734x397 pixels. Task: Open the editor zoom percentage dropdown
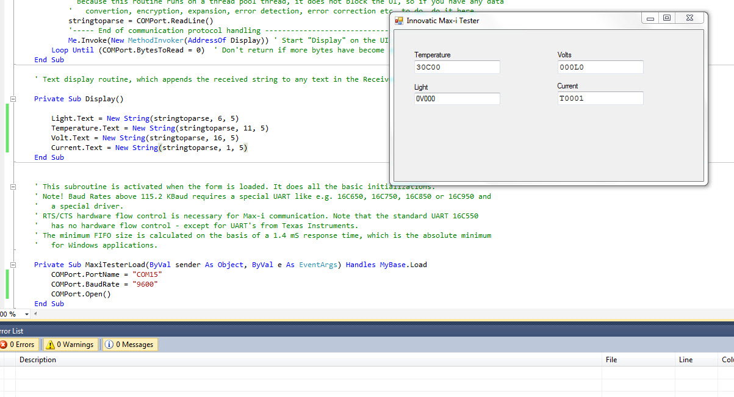[26, 314]
